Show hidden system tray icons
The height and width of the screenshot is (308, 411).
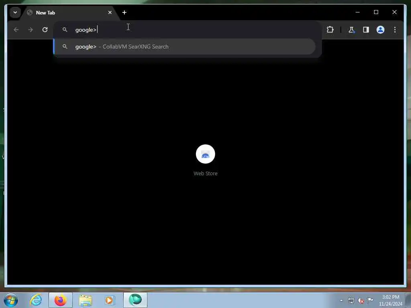(x=341, y=300)
